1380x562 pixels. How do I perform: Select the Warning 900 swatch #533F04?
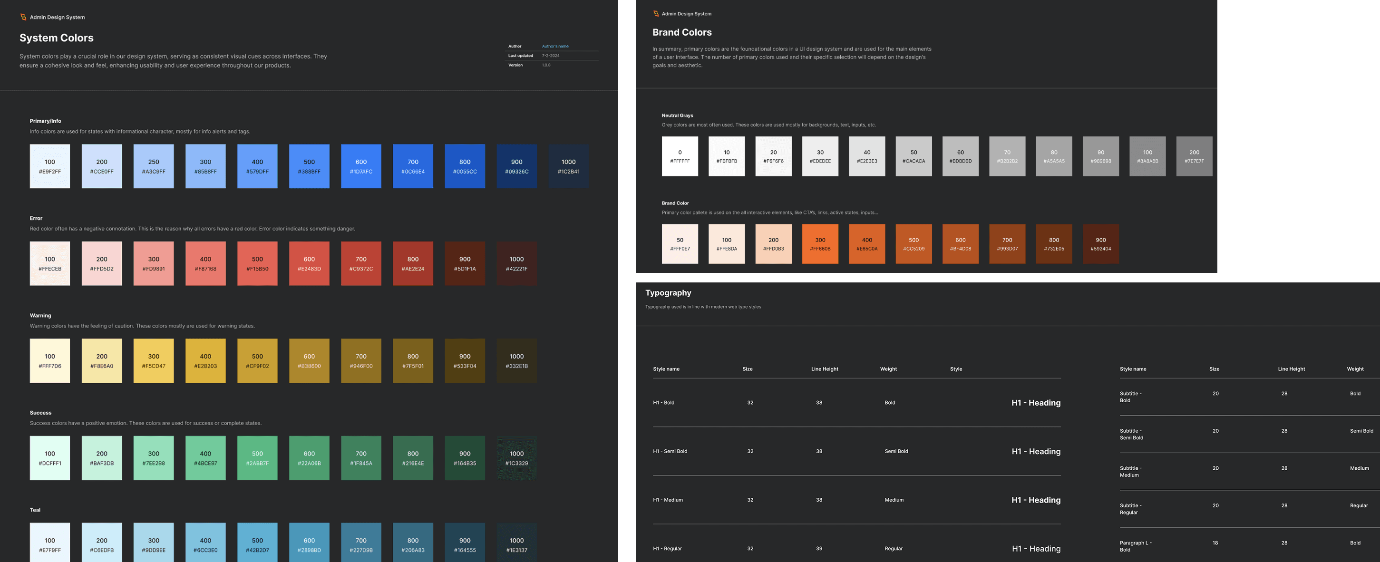(x=465, y=360)
